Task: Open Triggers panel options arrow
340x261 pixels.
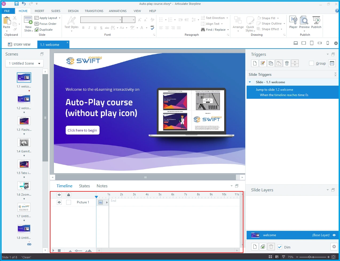Action: [328, 54]
